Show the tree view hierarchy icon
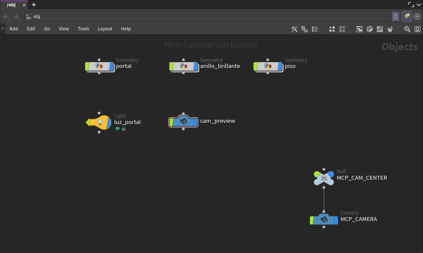Viewport: 423px width, 253px height. [305, 29]
